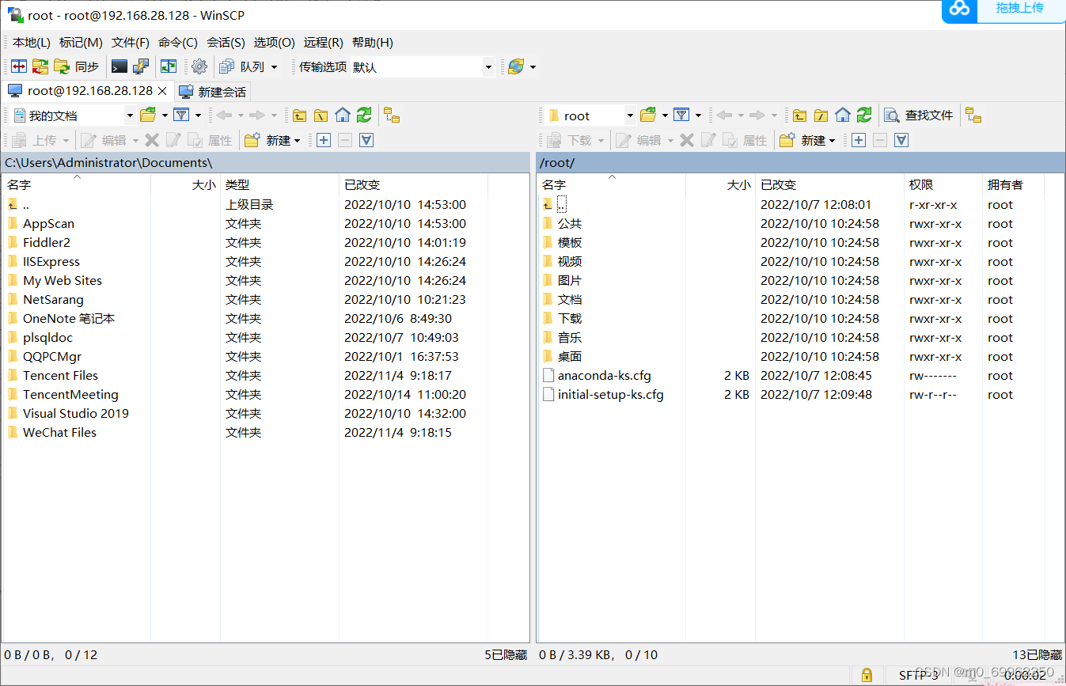Show the remote directory tree icon
The image size is (1066, 686).
tap(973, 116)
